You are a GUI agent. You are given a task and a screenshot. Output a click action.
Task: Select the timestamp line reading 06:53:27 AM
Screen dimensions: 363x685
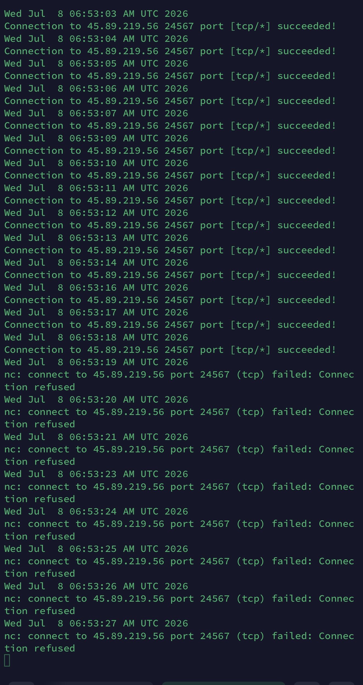pyautogui.click(x=96, y=623)
